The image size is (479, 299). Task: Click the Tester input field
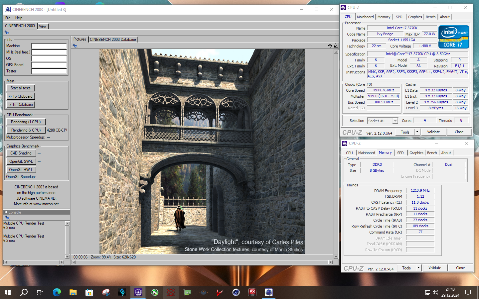pos(49,71)
